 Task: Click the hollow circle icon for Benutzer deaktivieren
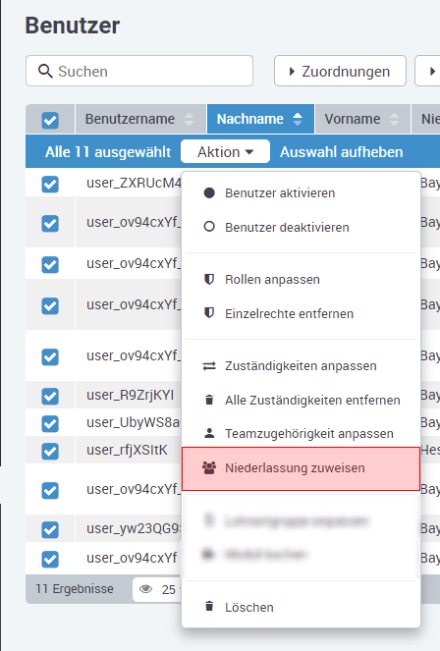click(209, 227)
